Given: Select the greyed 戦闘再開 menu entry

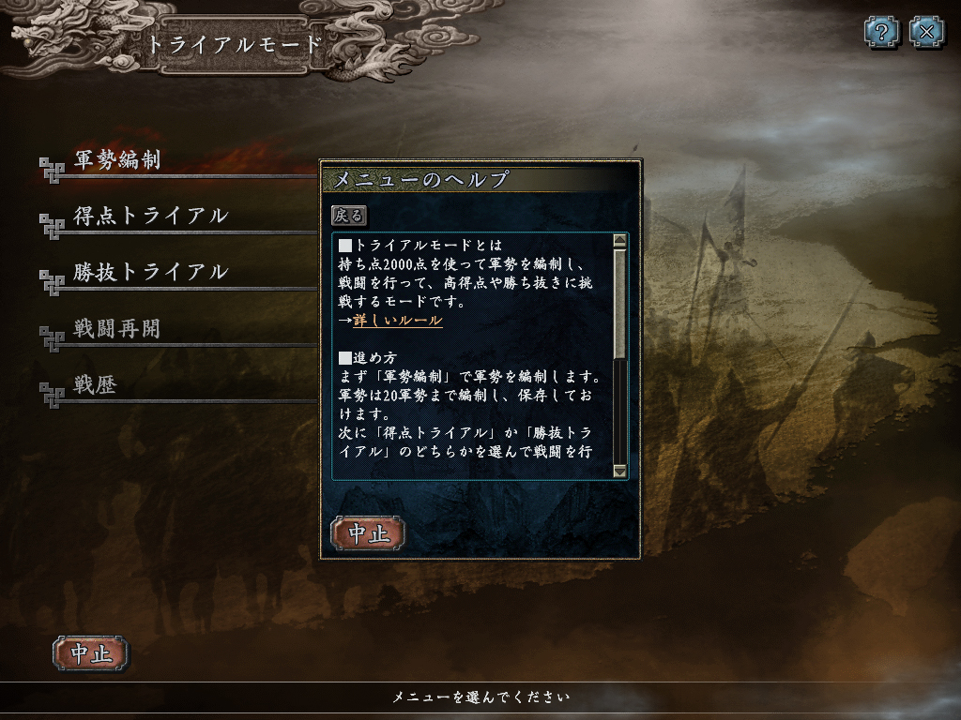Looking at the screenshot, I should coord(117,329).
